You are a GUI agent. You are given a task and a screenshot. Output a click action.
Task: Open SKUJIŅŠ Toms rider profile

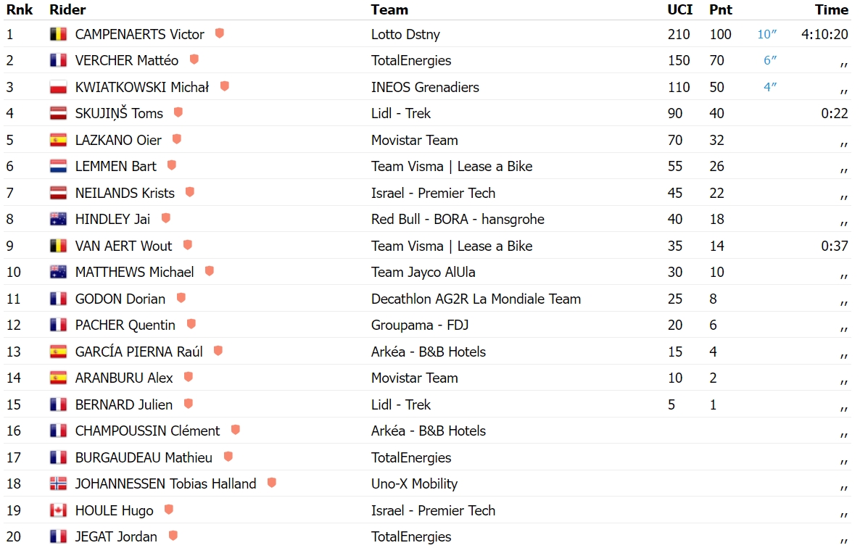click(x=119, y=113)
